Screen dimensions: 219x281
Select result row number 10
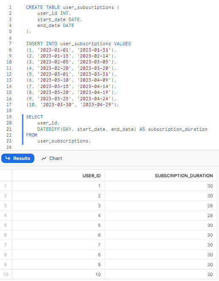click(x=6, y=274)
